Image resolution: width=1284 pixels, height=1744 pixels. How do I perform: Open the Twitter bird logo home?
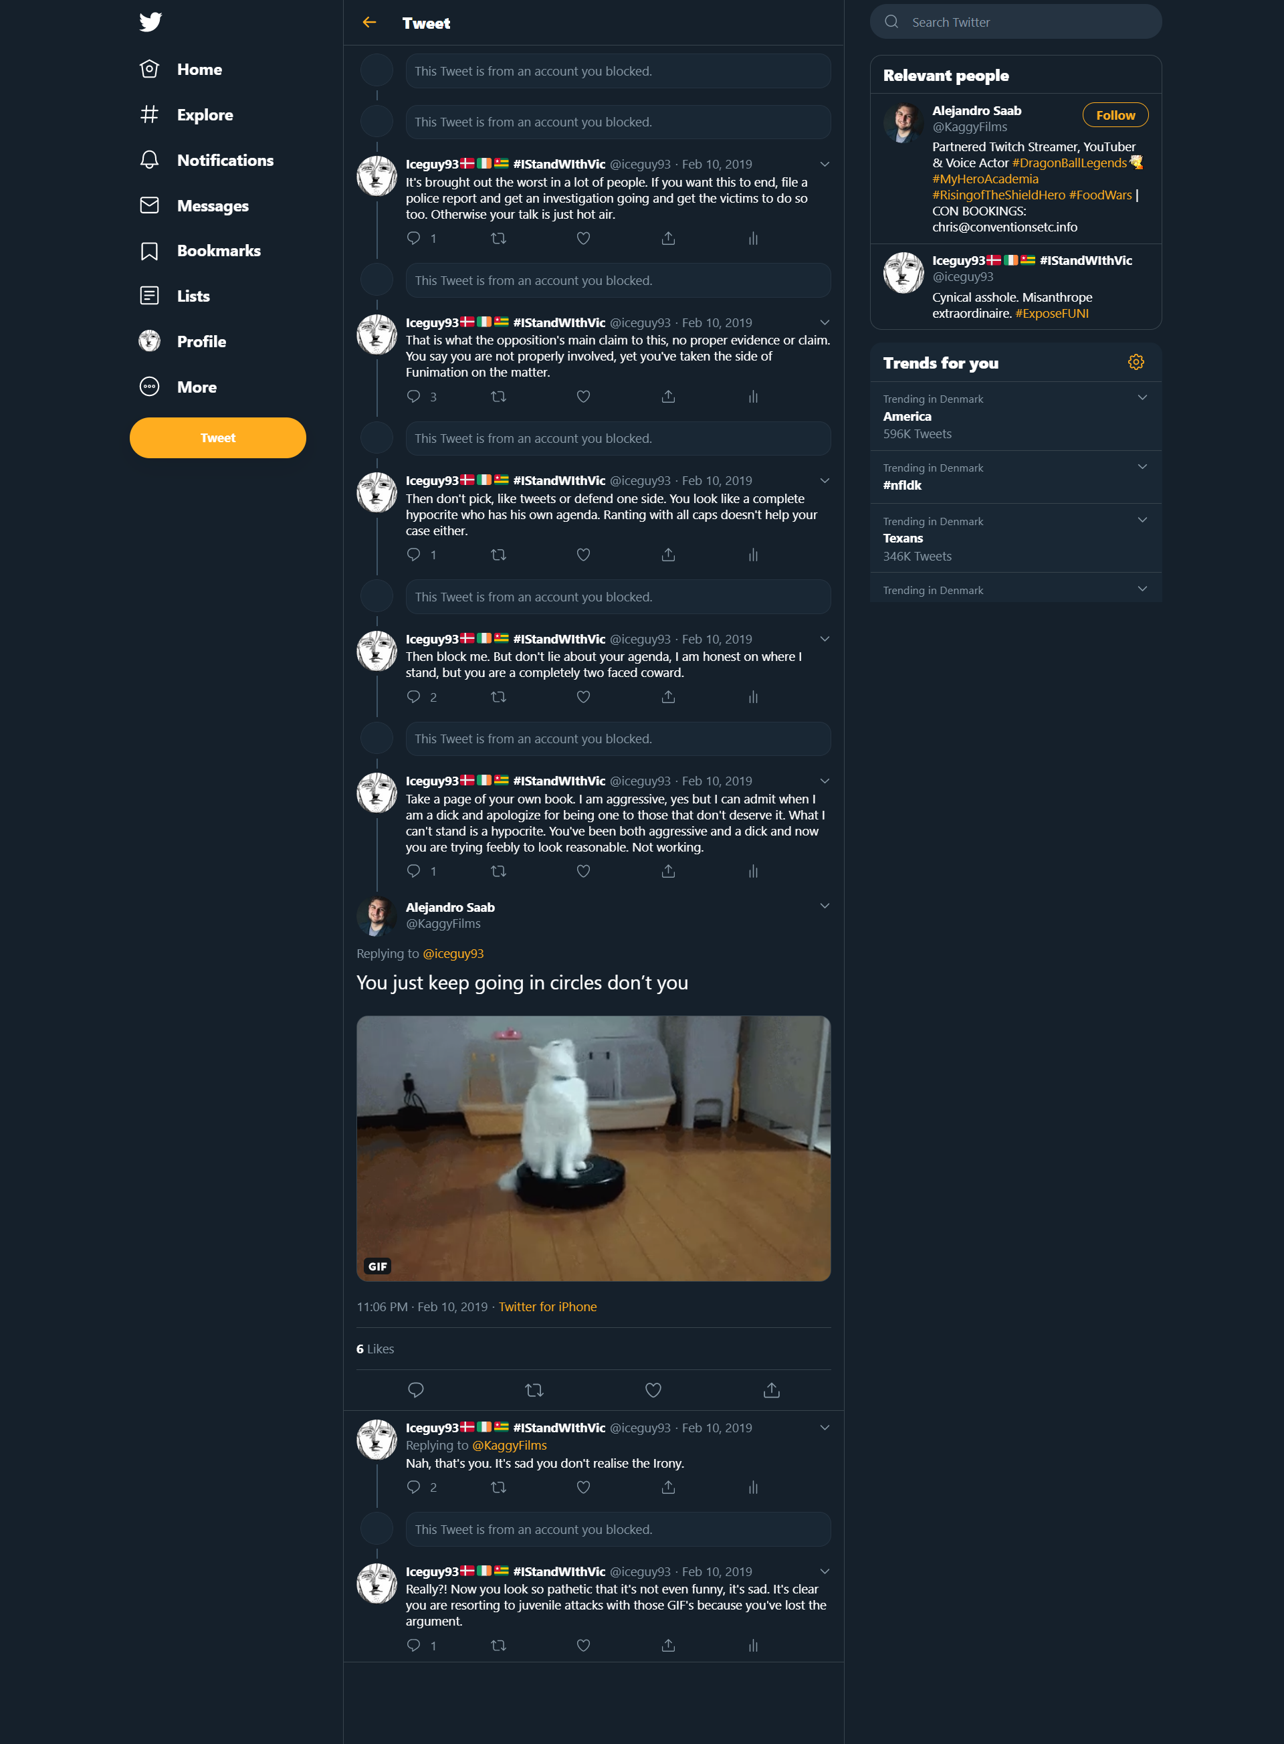point(150,22)
